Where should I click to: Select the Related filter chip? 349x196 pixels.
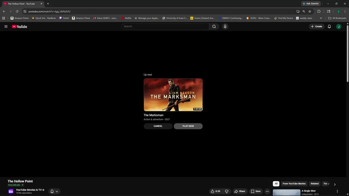click(315, 184)
